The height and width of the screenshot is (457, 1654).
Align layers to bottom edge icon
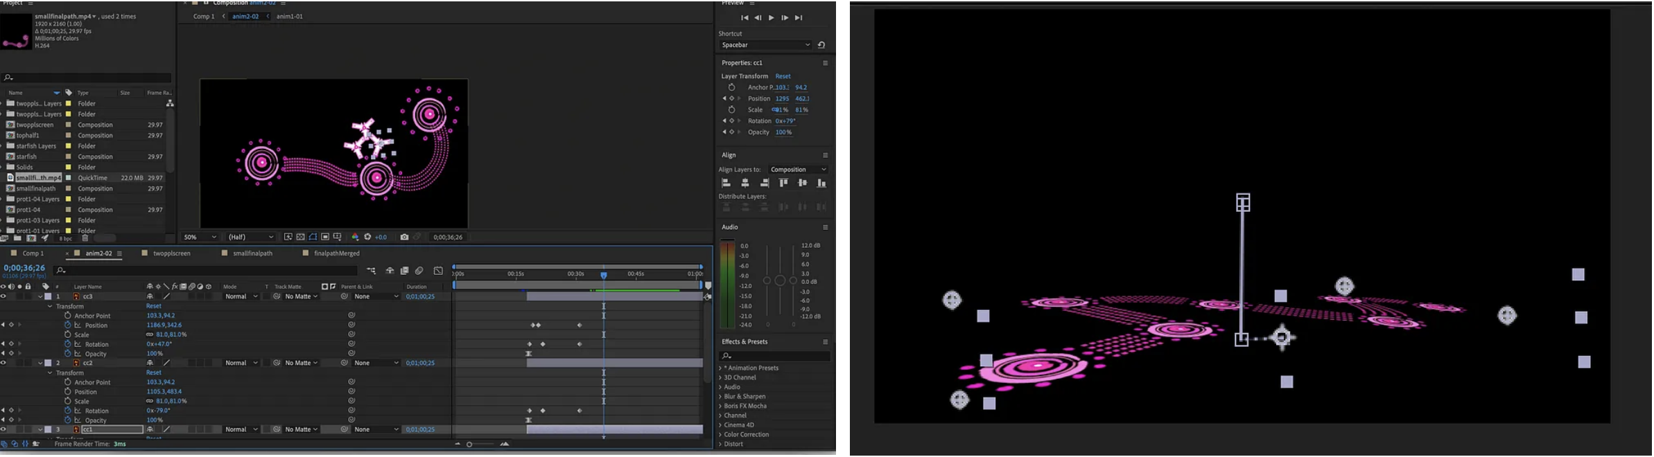[x=821, y=183]
